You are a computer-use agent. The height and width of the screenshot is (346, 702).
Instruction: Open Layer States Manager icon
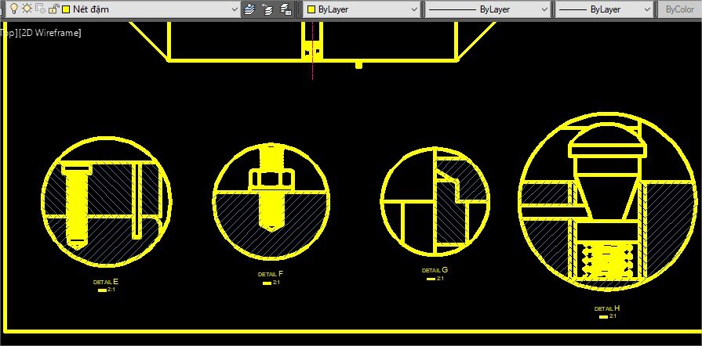click(286, 9)
